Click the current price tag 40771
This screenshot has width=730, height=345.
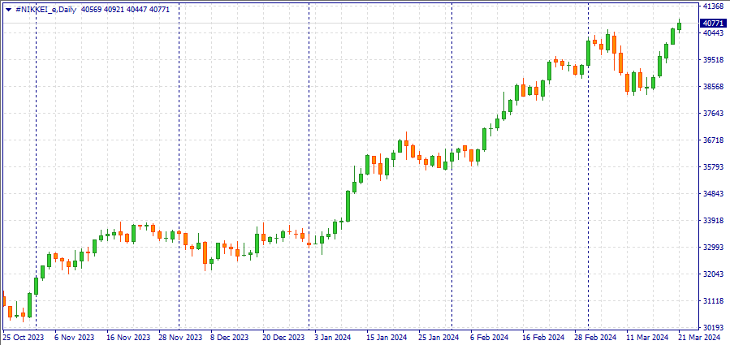pyautogui.click(x=713, y=24)
